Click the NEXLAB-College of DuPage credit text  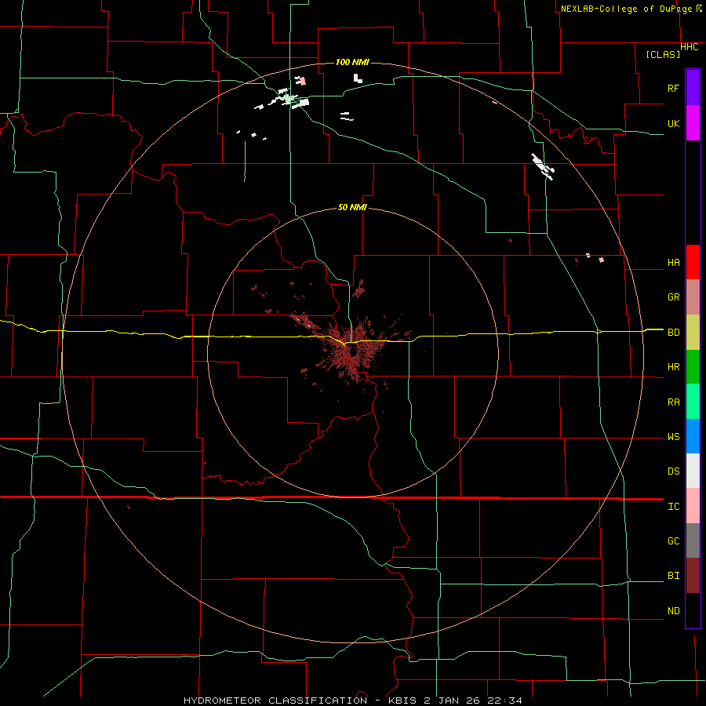(626, 9)
